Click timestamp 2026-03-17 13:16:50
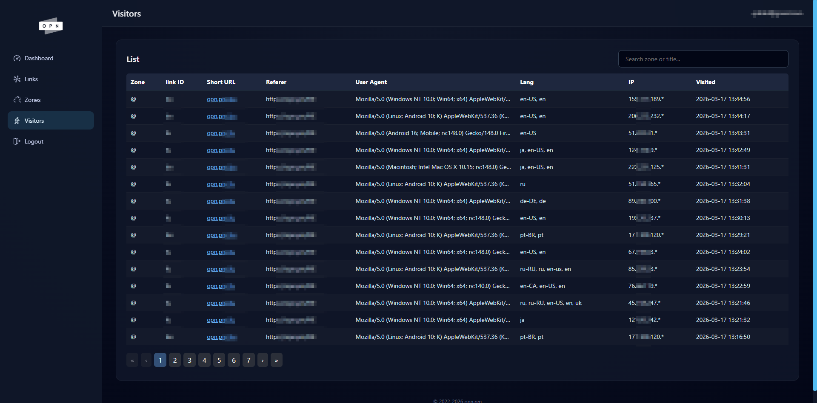This screenshot has width=817, height=403. pos(723,337)
